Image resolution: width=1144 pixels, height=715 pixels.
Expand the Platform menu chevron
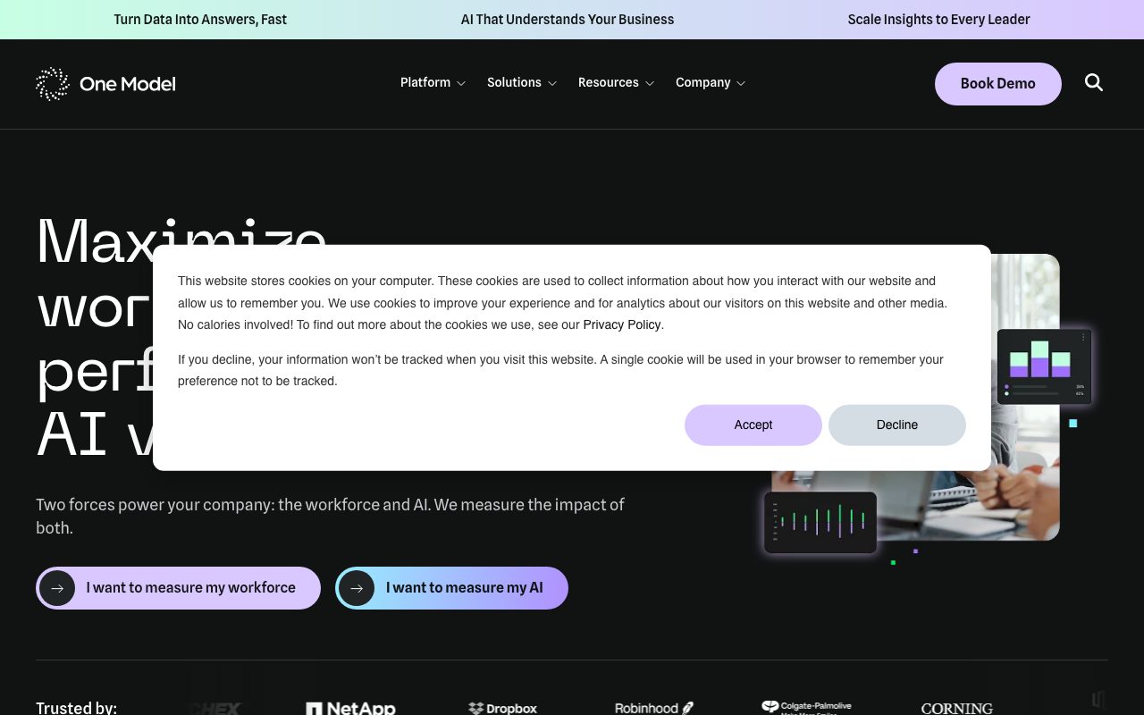pyautogui.click(x=461, y=83)
